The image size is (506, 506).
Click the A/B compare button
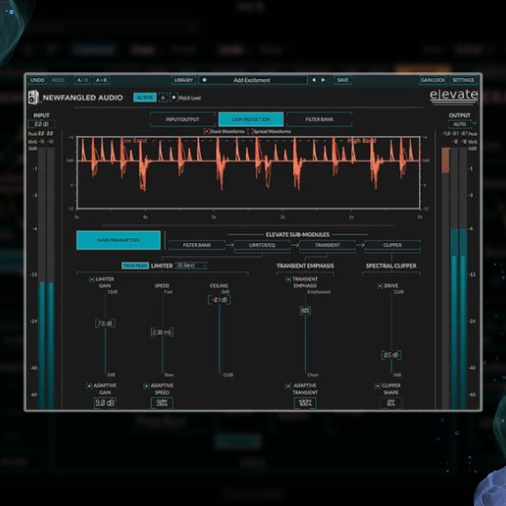tap(82, 80)
